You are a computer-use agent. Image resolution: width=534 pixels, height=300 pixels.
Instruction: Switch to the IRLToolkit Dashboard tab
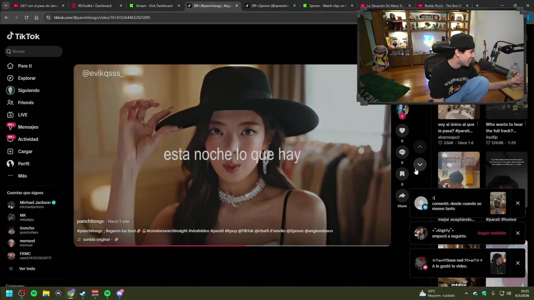pos(95,6)
